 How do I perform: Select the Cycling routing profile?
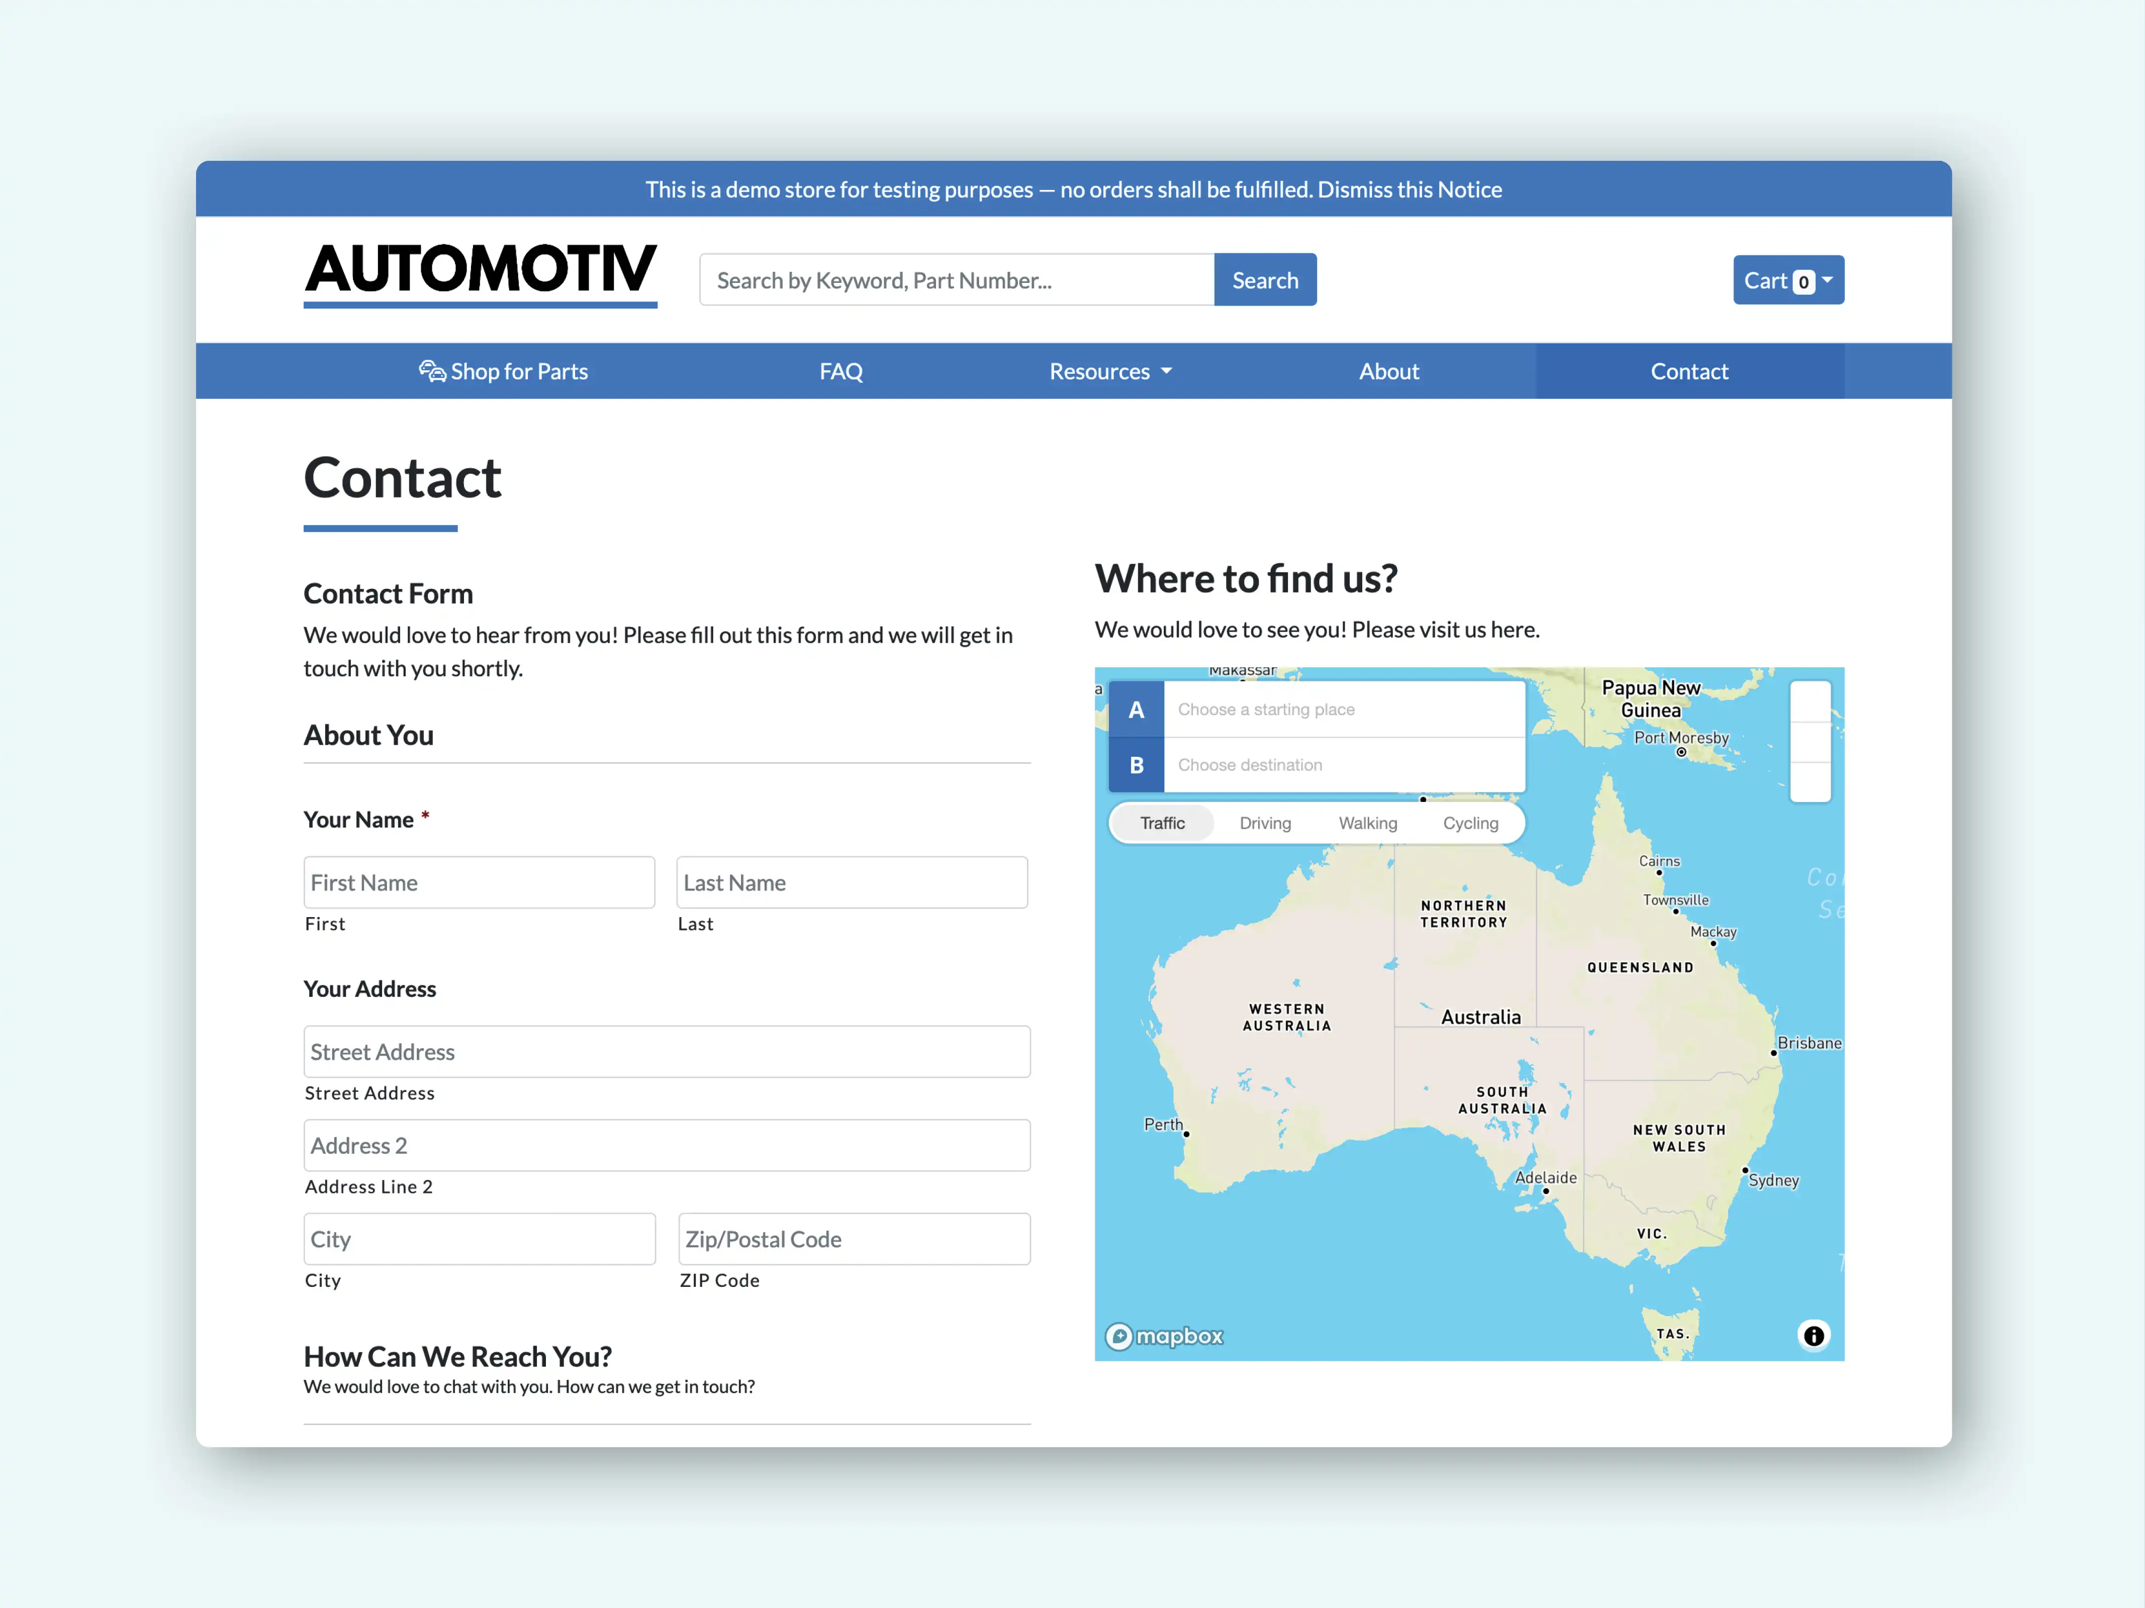pos(1470,823)
